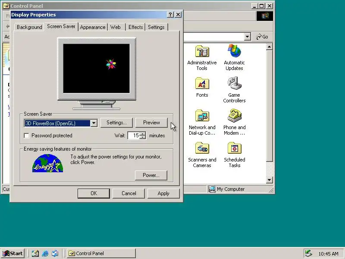Click the taskbar clock showing 10:45 AM
Image resolution: width=345 pixels, height=259 pixels.
[328, 254]
